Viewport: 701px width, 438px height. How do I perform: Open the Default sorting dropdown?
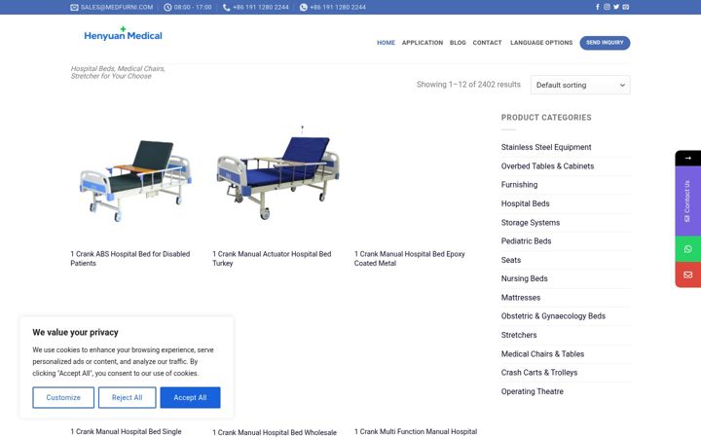point(580,85)
